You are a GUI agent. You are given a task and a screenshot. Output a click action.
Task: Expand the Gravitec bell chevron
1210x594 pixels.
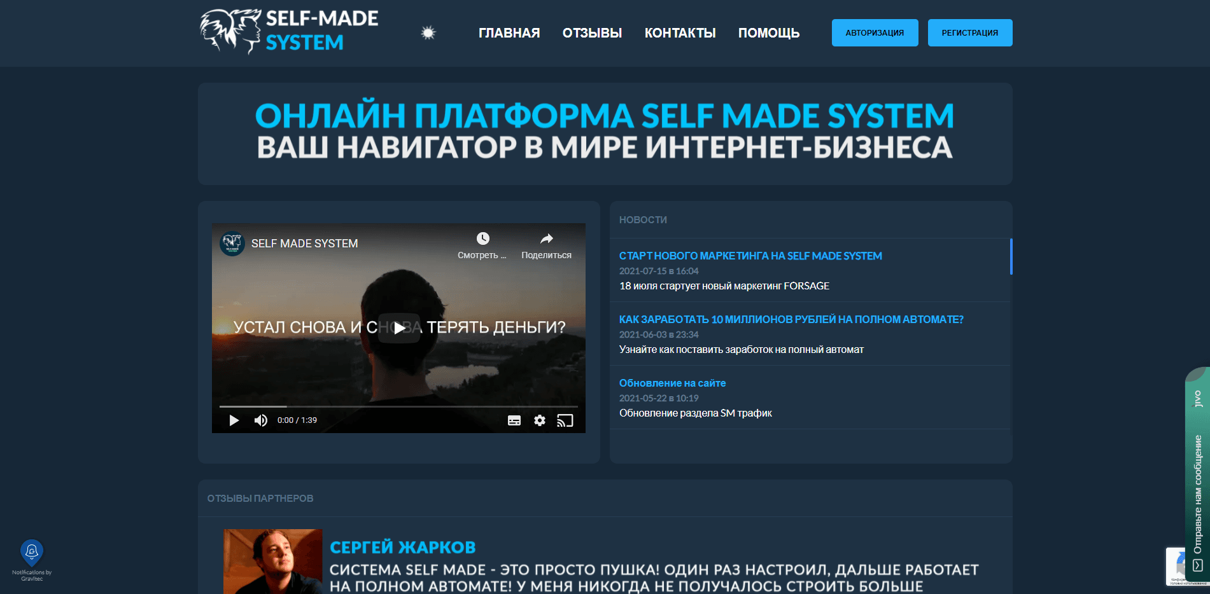(32, 557)
